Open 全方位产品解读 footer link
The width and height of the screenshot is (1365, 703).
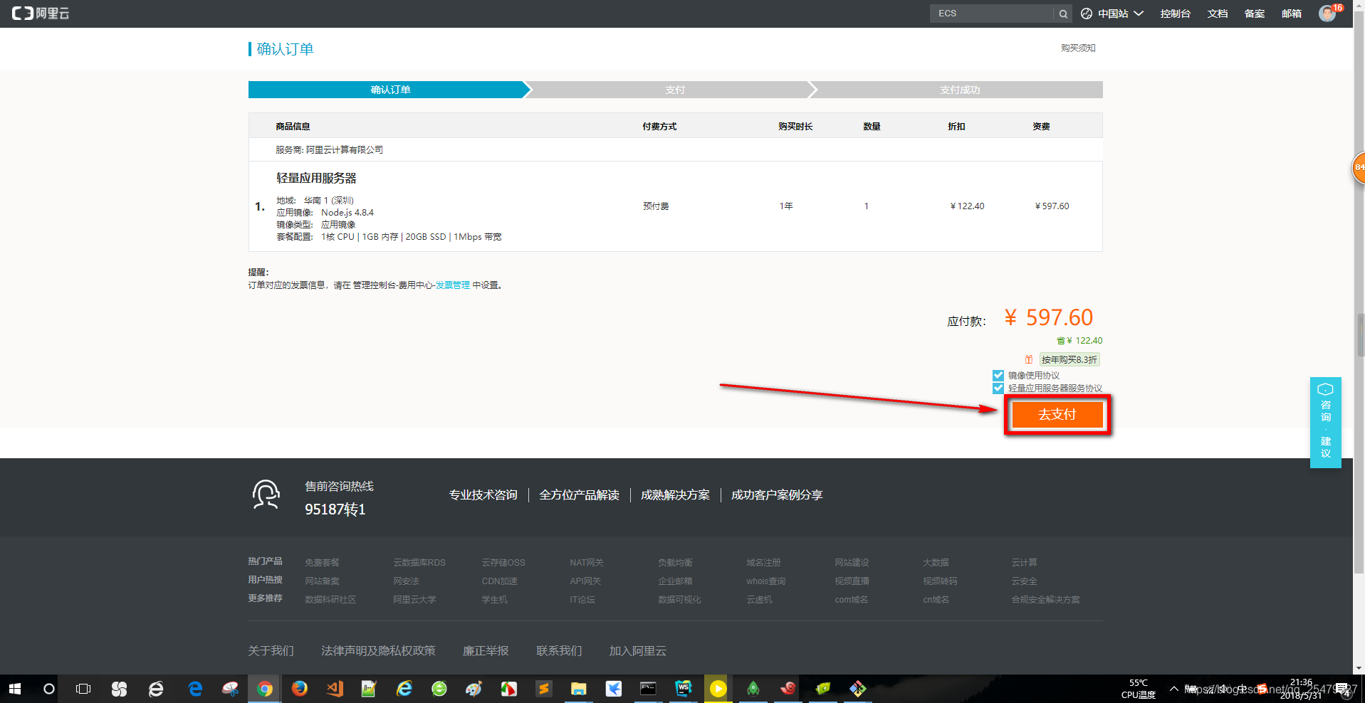(579, 495)
